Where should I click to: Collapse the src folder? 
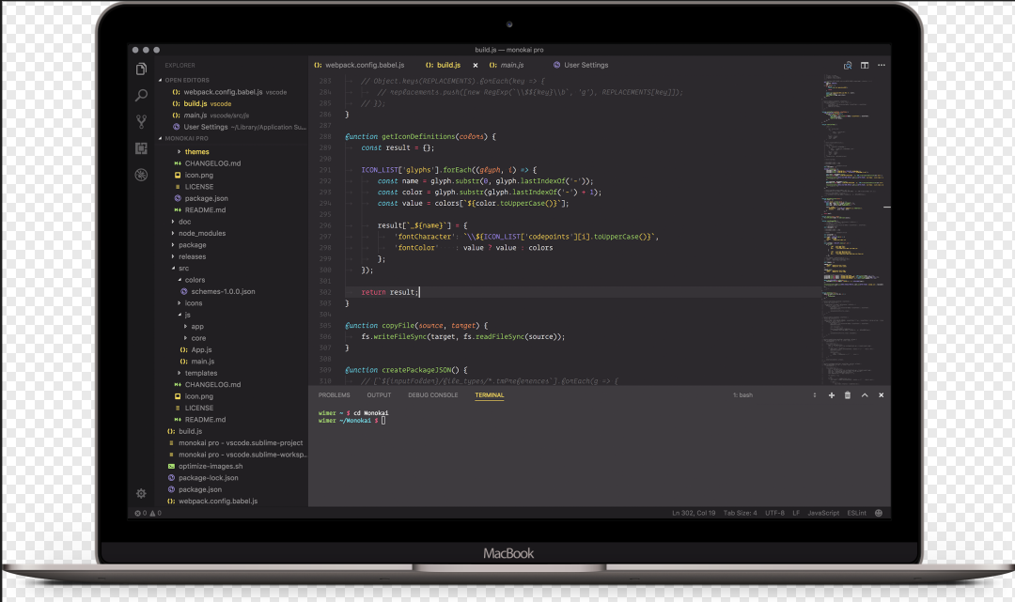click(x=184, y=269)
